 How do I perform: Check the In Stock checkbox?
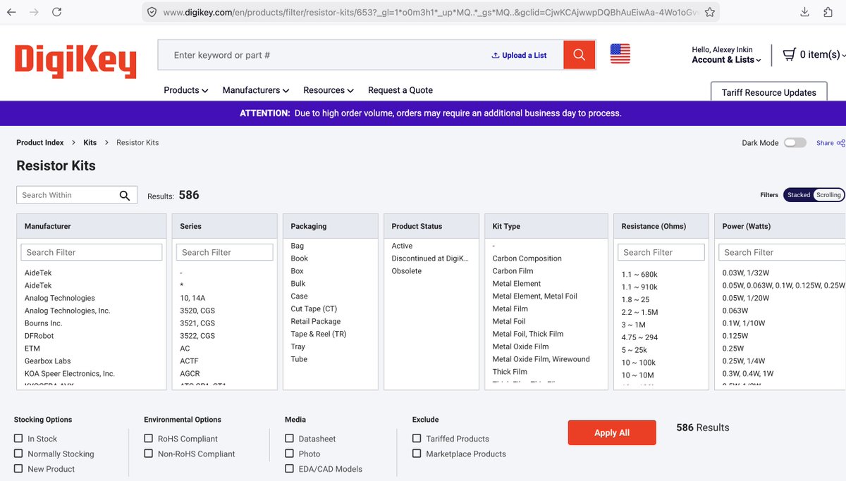coord(18,438)
